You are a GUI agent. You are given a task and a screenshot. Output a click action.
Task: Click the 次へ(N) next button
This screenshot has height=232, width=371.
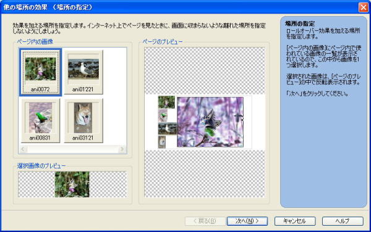click(x=247, y=221)
